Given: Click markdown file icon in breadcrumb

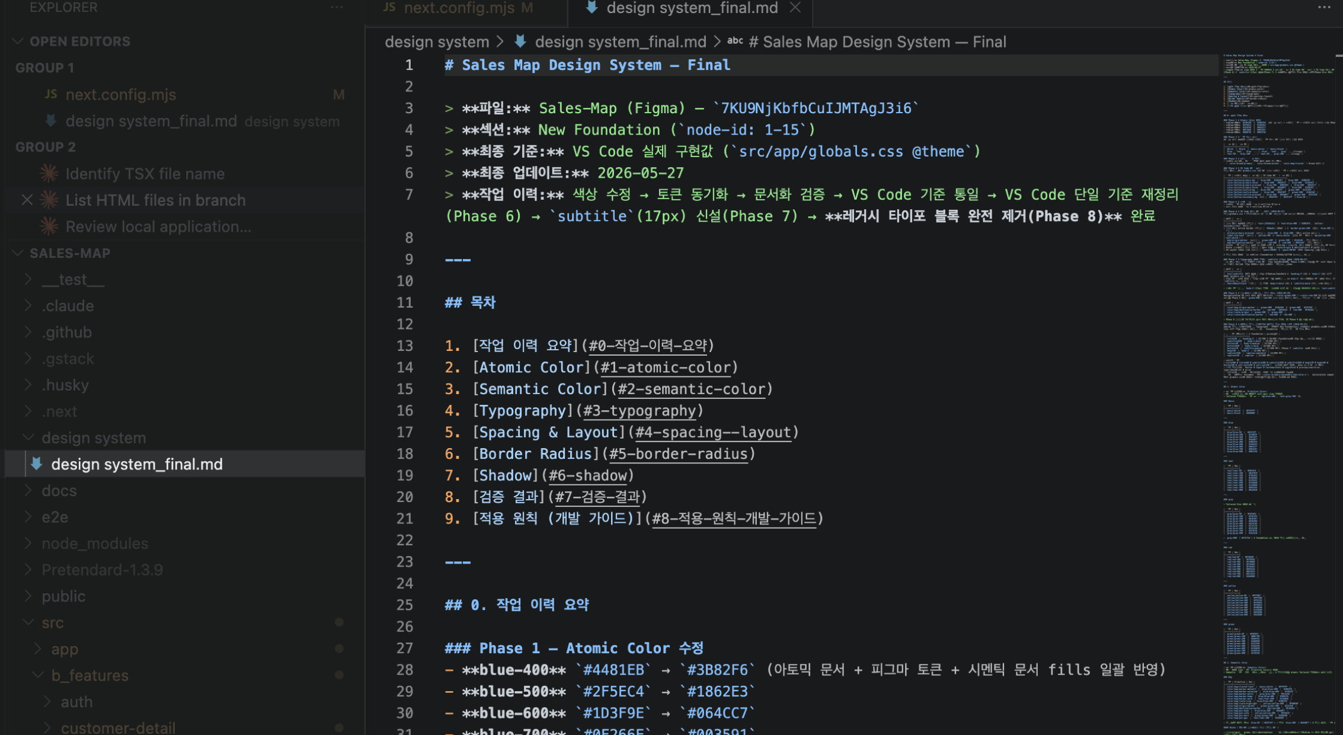Looking at the screenshot, I should [x=520, y=41].
